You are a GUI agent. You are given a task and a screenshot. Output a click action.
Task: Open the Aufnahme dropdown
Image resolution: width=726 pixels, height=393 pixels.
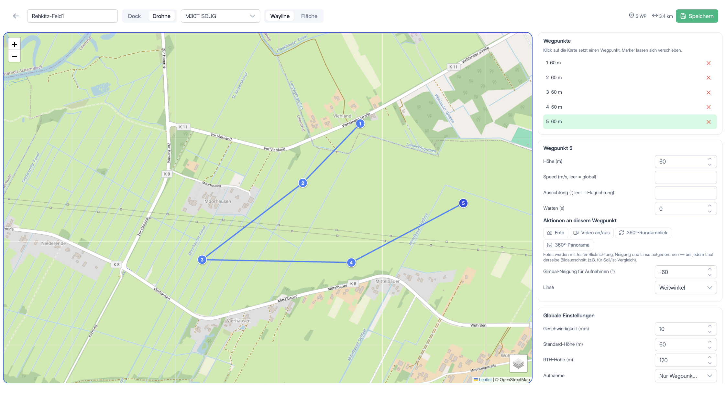pyautogui.click(x=686, y=376)
